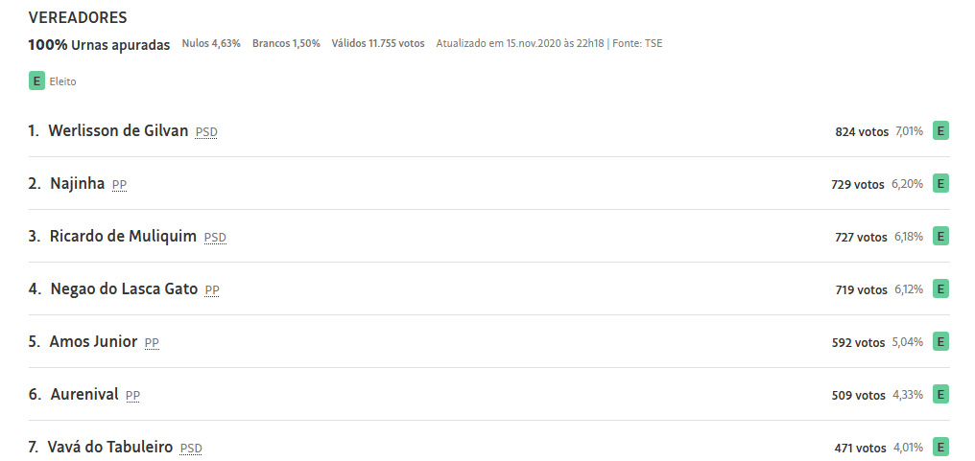The height and width of the screenshot is (461, 975).
Task: Click PP abbreviation next to Amos Junior
Action: click(x=152, y=343)
